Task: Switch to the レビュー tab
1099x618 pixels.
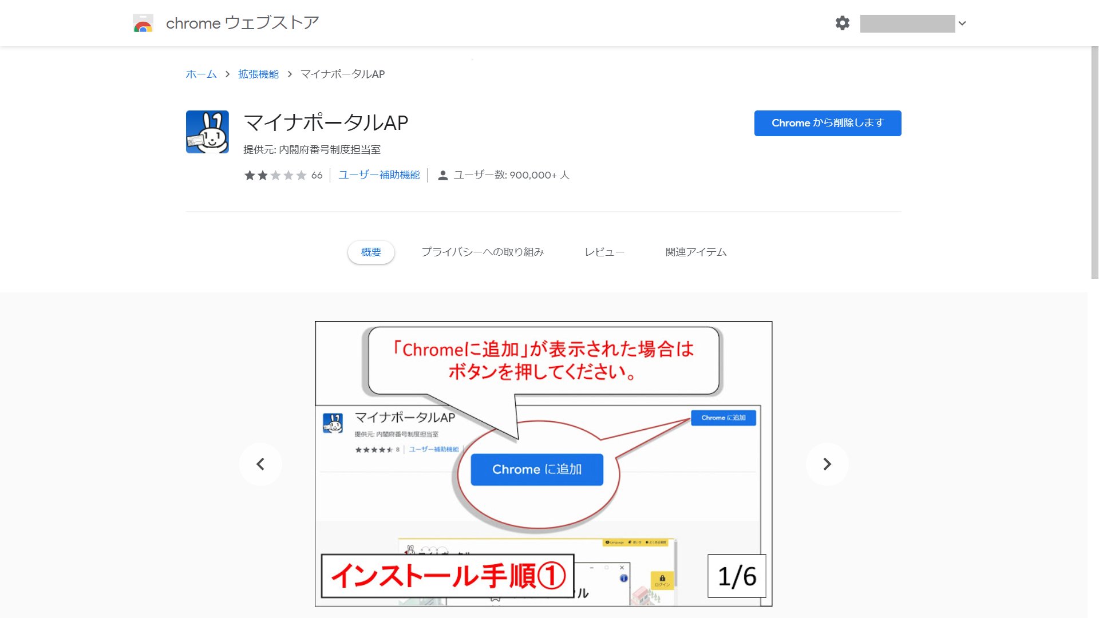Action: click(604, 252)
